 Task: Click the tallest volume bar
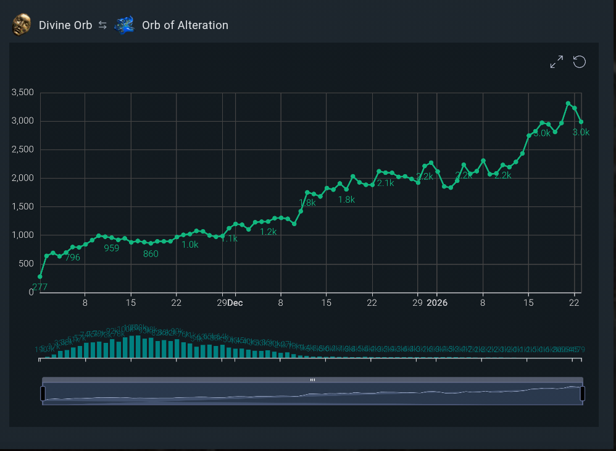(x=138, y=347)
